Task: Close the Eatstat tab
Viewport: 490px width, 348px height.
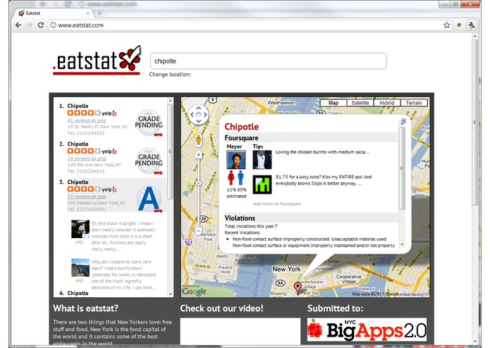Action: click(x=88, y=13)
